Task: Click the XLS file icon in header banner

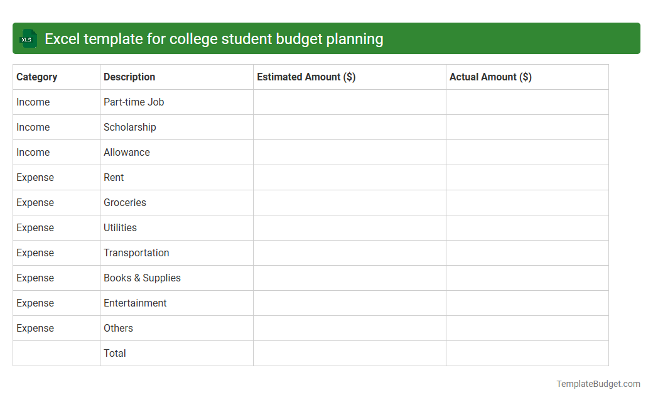Action: (x=28, y=38)
